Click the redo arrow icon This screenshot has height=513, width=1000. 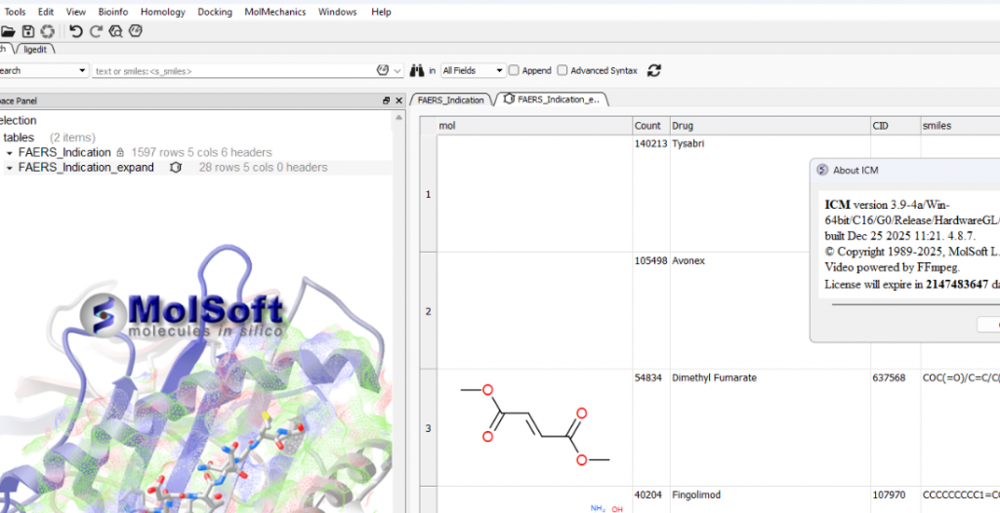coord(96,31)
